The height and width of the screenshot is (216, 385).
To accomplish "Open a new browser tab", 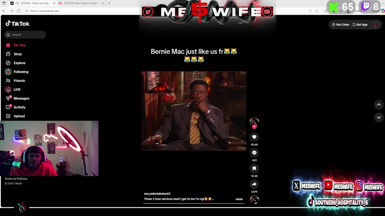I will click(x=109, y=3).
